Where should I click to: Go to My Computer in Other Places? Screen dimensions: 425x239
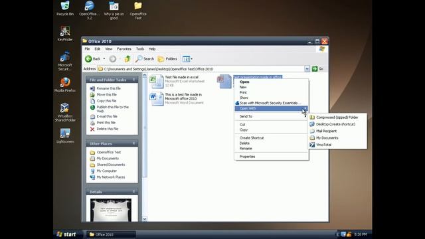click(x=104, y=171)
